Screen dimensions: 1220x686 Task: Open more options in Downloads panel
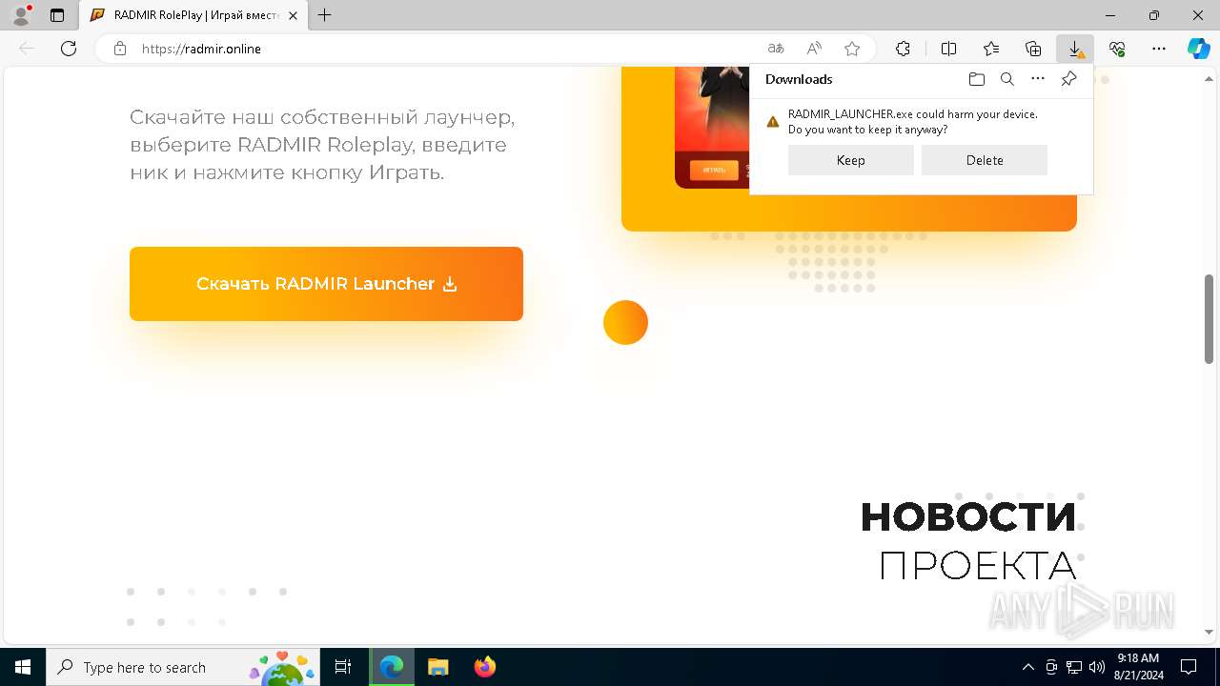1038,79
